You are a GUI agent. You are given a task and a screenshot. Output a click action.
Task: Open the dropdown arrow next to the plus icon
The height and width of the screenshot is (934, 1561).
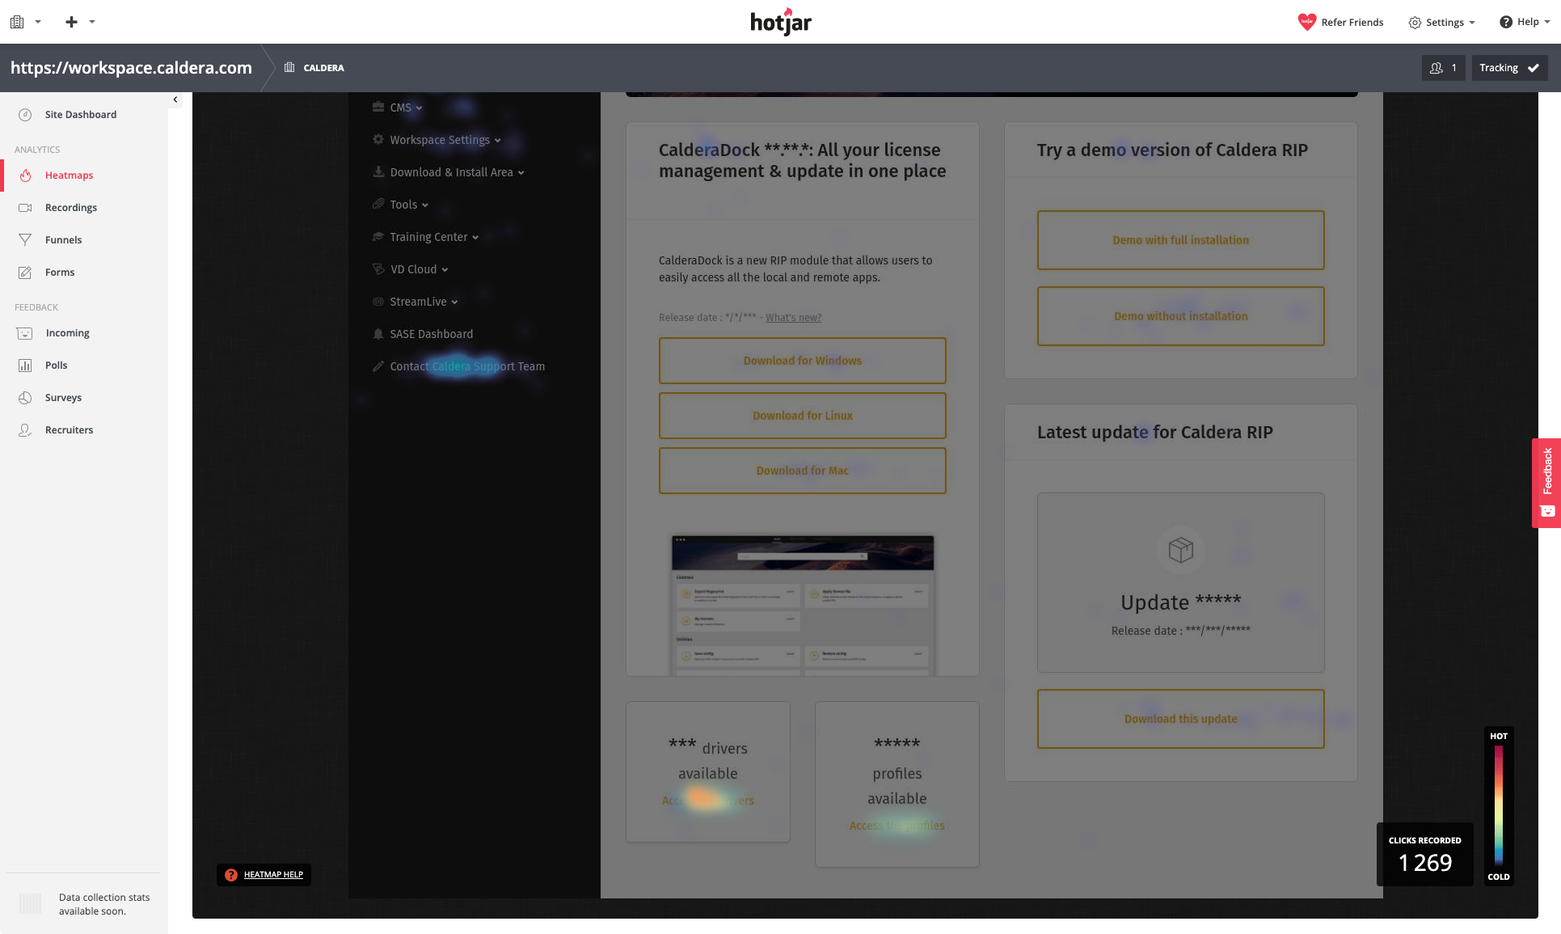[x=92, y=22]
